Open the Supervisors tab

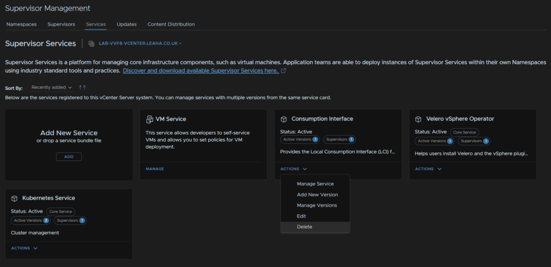[x=61, y=24]
